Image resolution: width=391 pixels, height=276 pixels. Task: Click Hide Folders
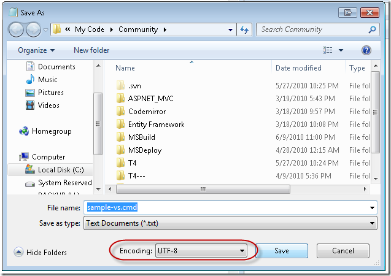coord(40,252)
